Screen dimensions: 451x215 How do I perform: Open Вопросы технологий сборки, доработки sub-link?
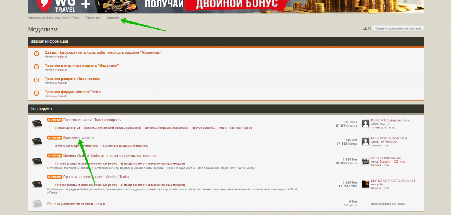click(112, 128)
